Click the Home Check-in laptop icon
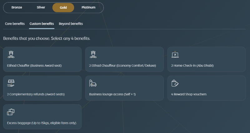Screen dimensions: 250x133 [x=175, y=55]
